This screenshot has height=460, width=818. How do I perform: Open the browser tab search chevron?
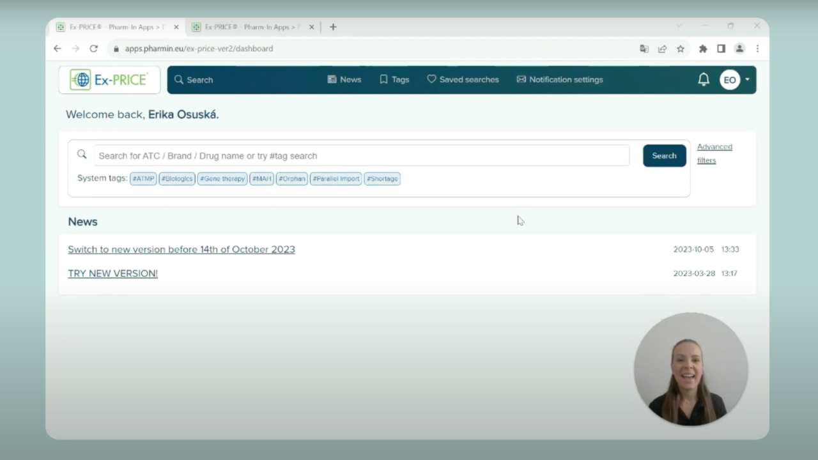pyautogui.click(x=679, y=26)
